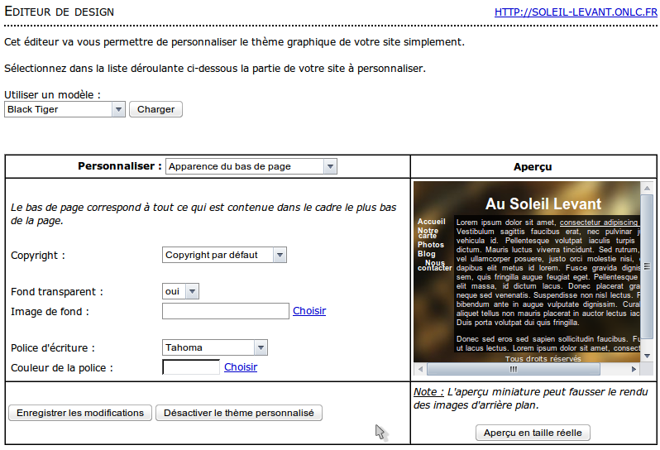Click the Couleur de la police color box
This screenshot has height=450, width=660.
click(191, 367)
